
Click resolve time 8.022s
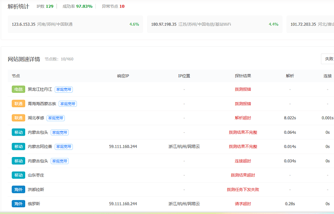[x=290, y=118]
